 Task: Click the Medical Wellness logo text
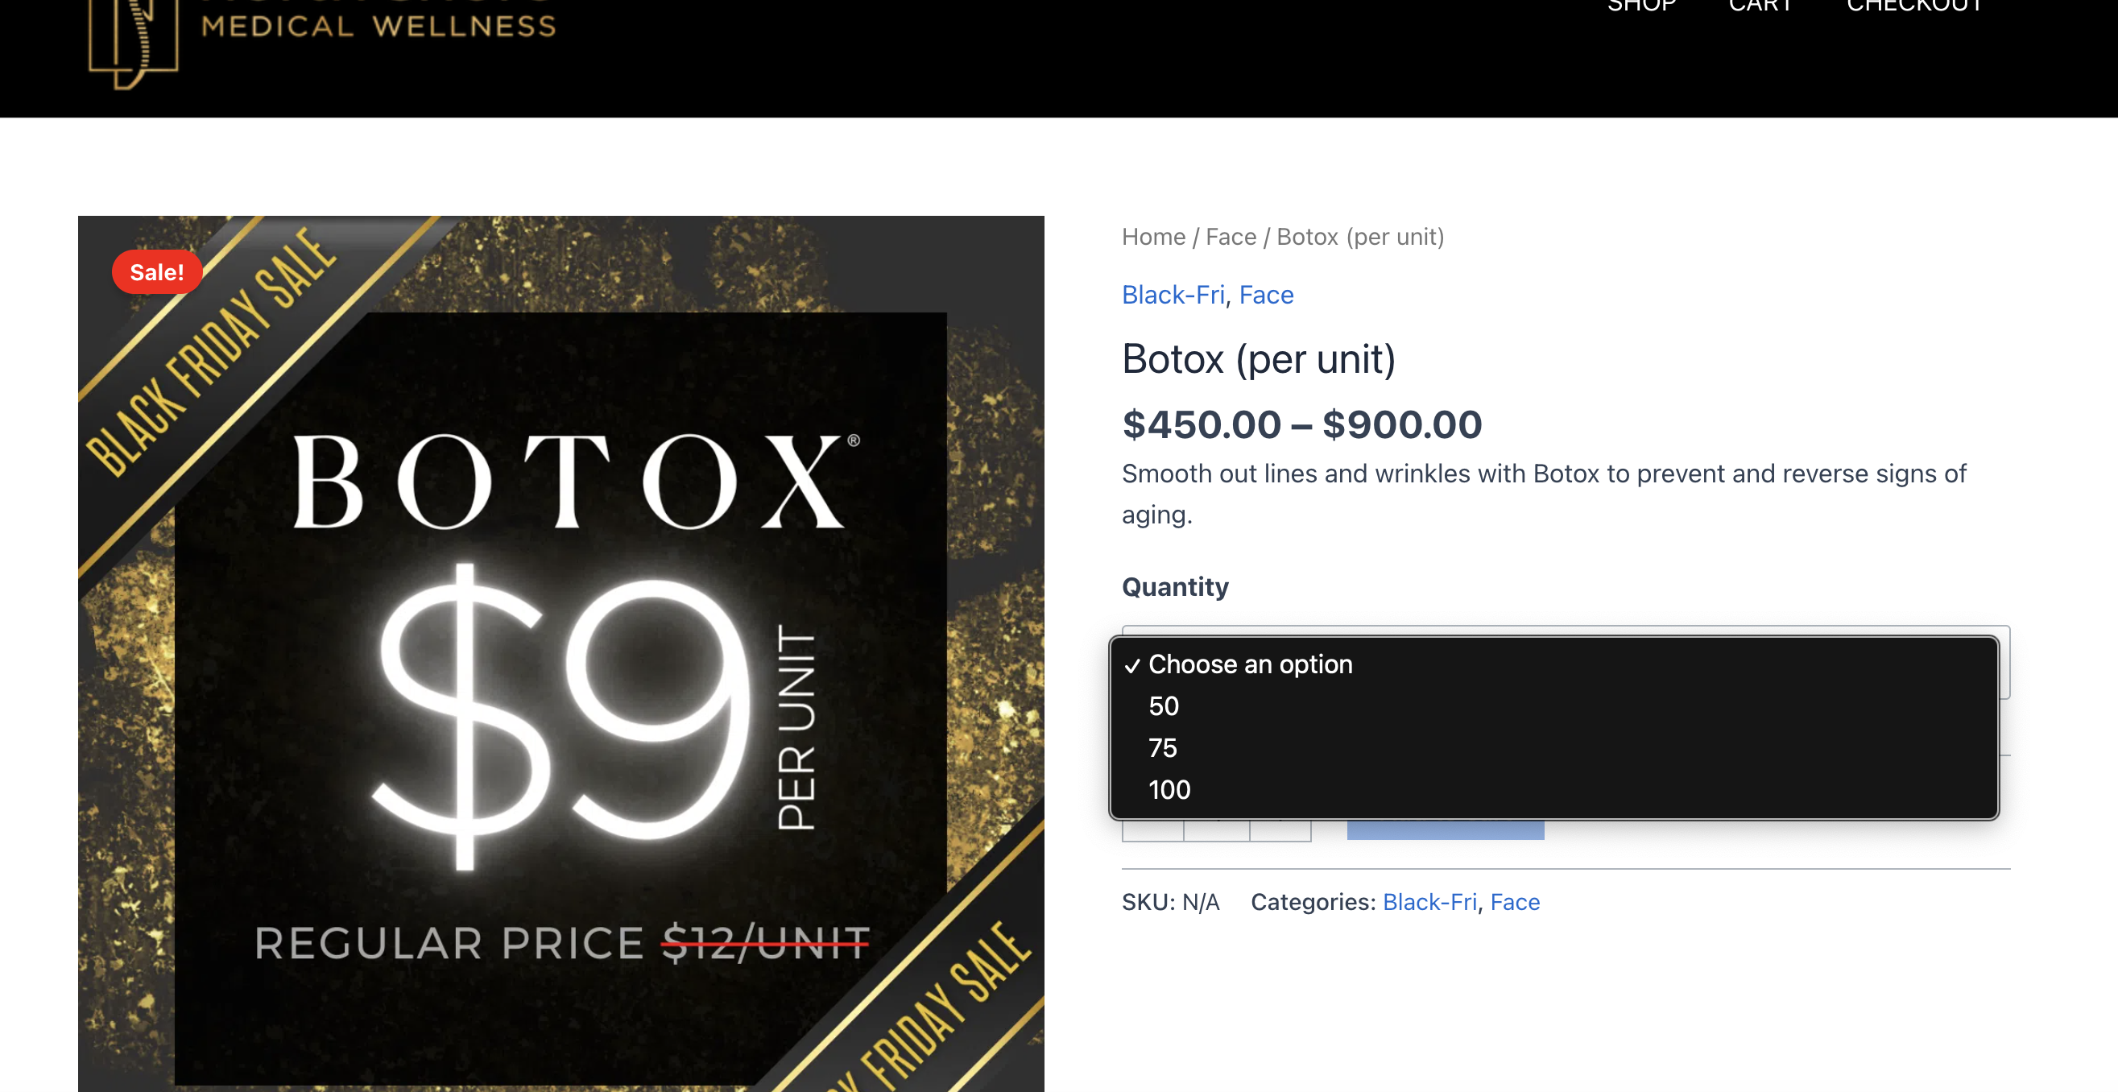pos(379,25)
